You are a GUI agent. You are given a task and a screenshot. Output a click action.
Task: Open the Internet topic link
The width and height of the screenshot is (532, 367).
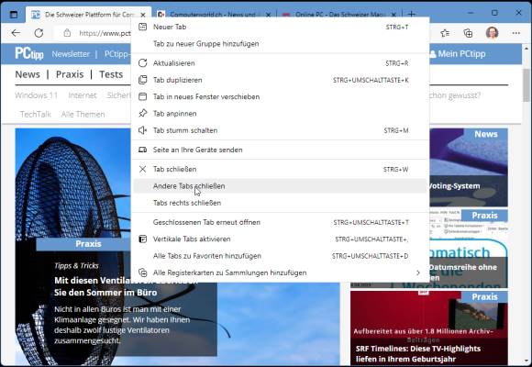pos(83,95)
